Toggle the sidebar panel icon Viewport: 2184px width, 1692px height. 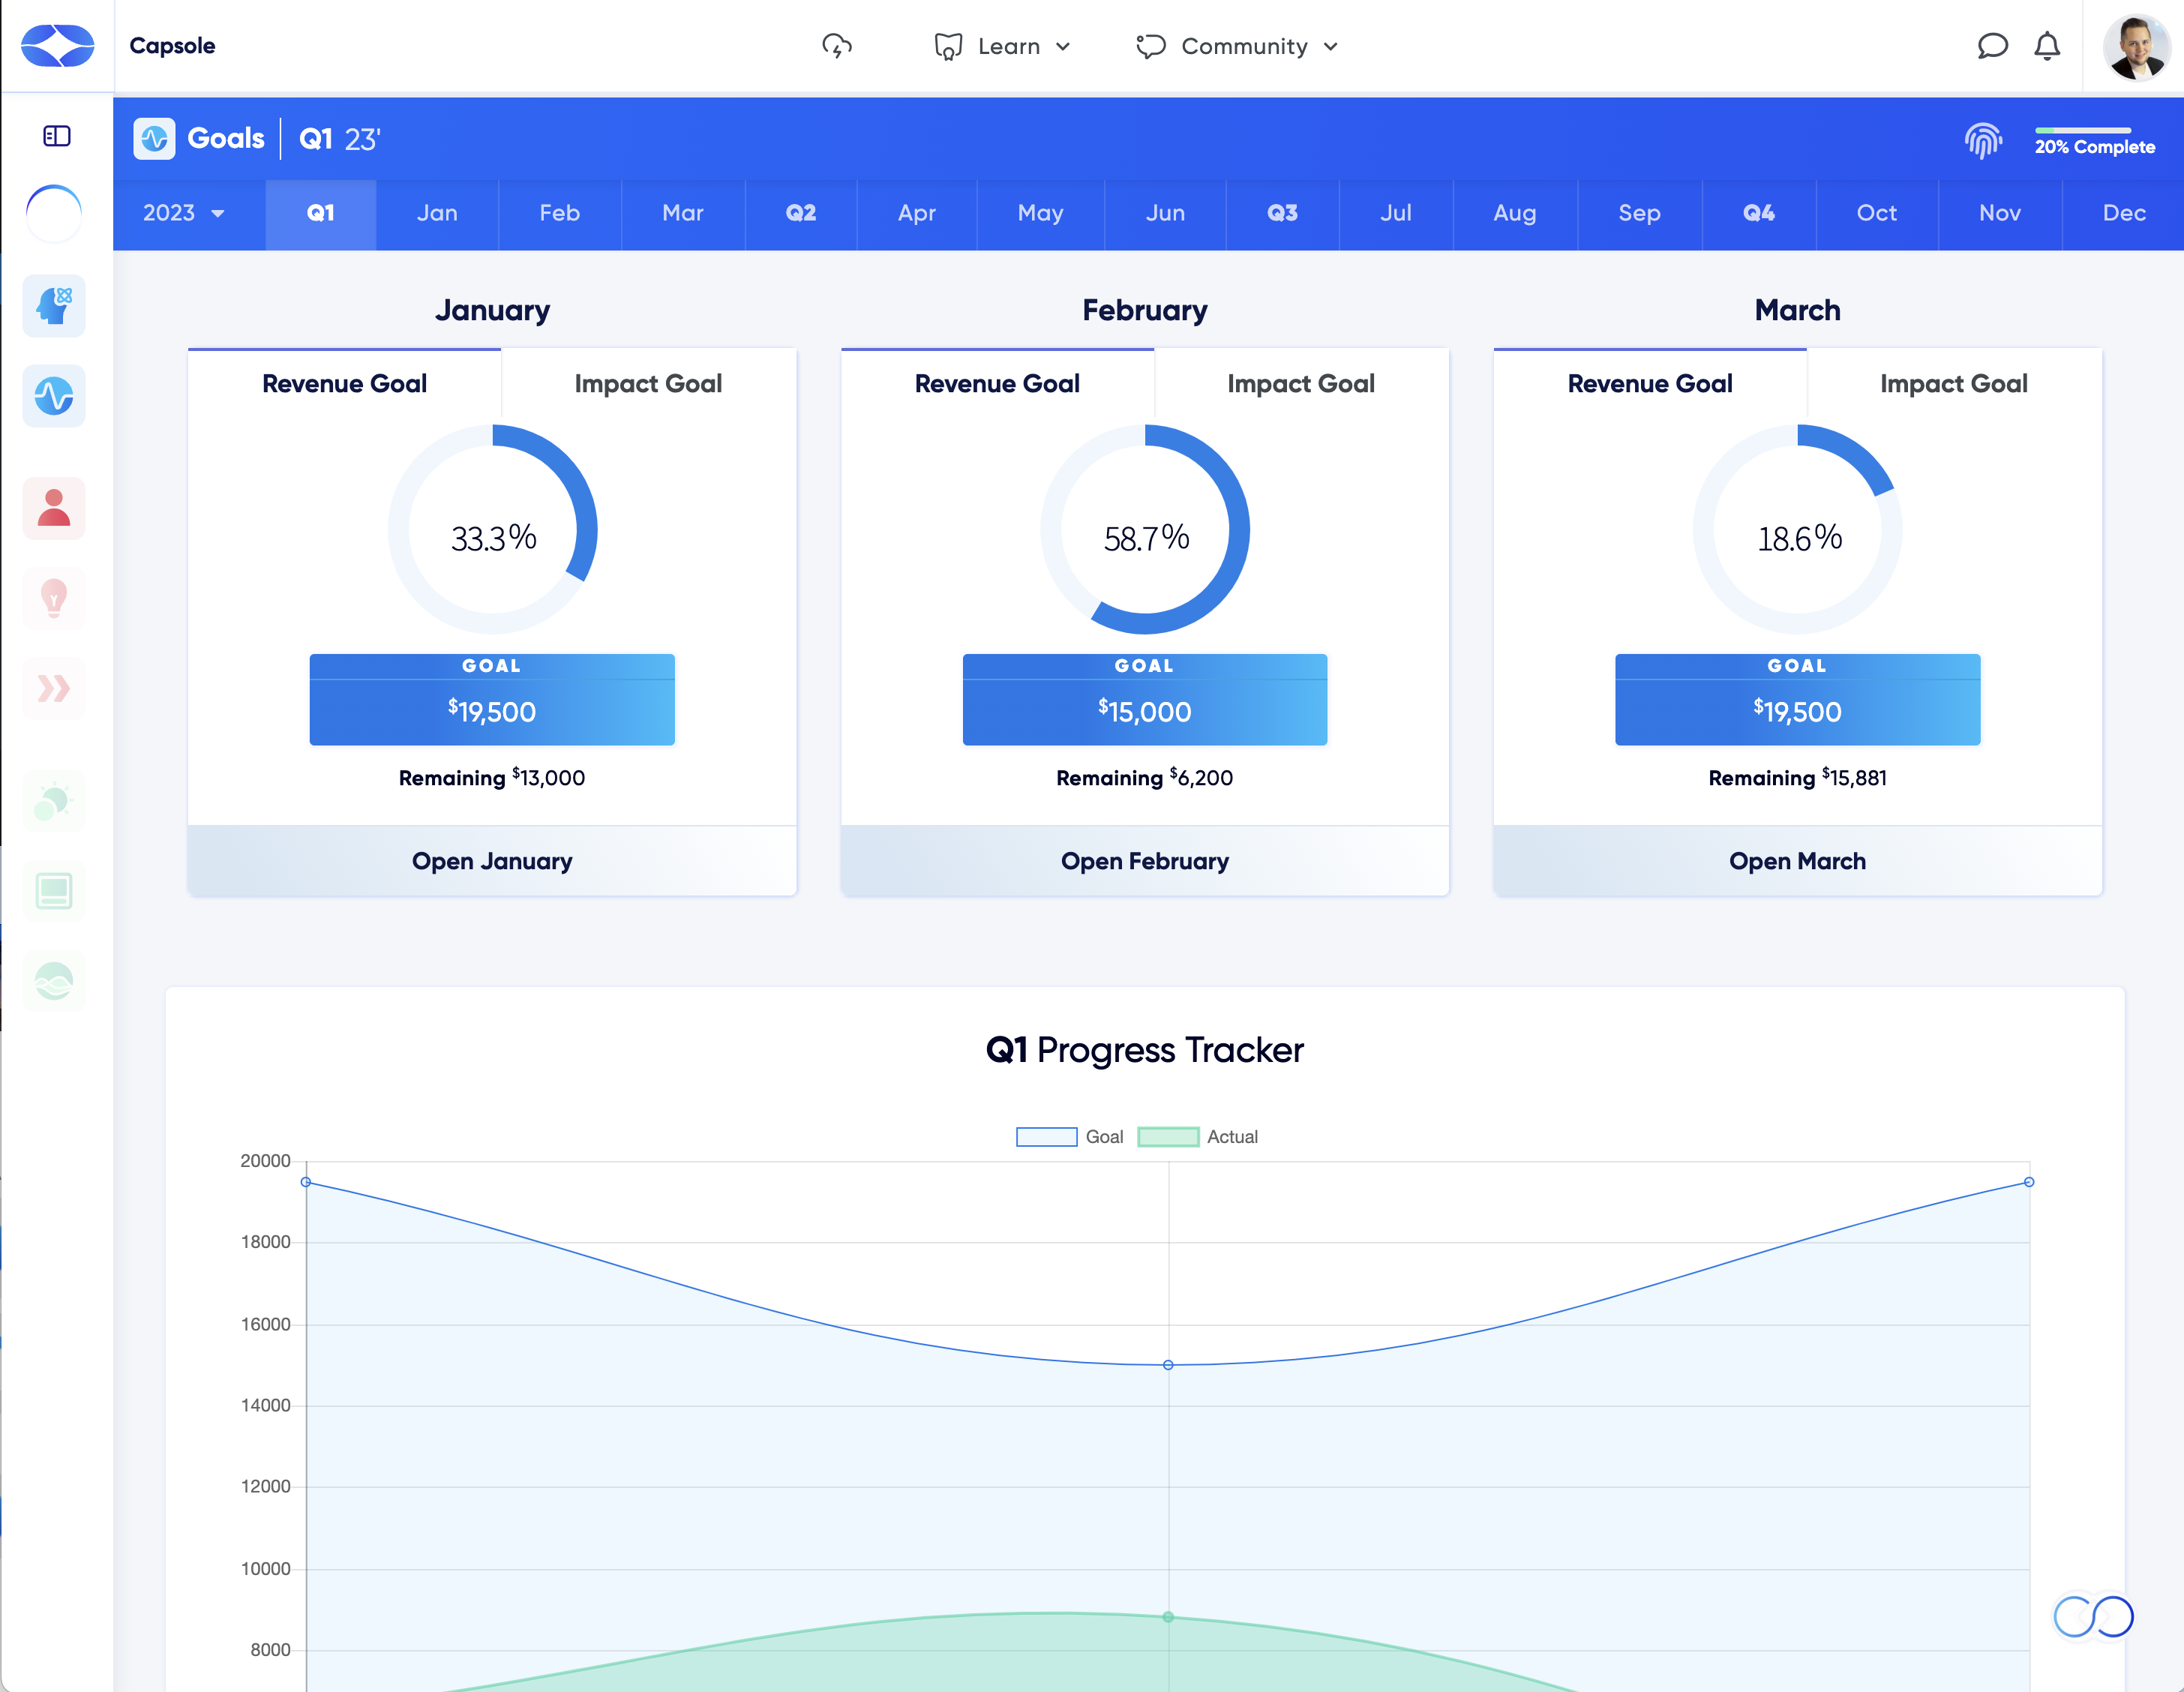click(57, 136)
